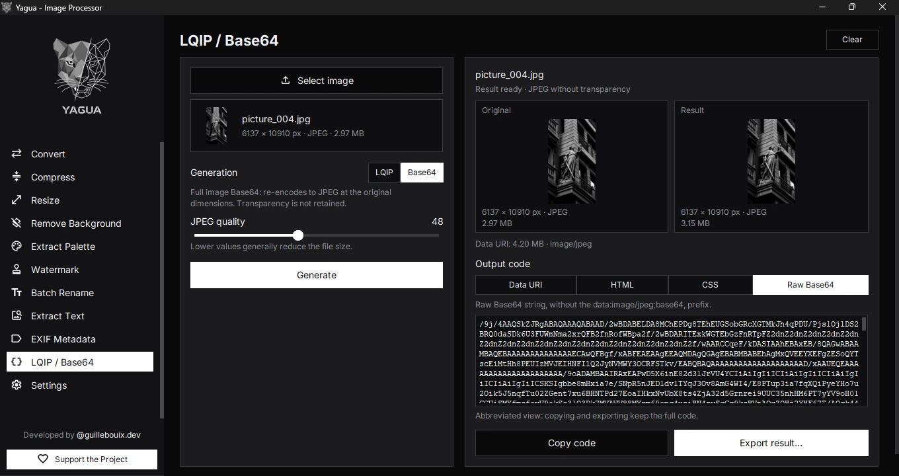The image size is (899, 476).
Task: Click the Select image button label
Action: 325,81
